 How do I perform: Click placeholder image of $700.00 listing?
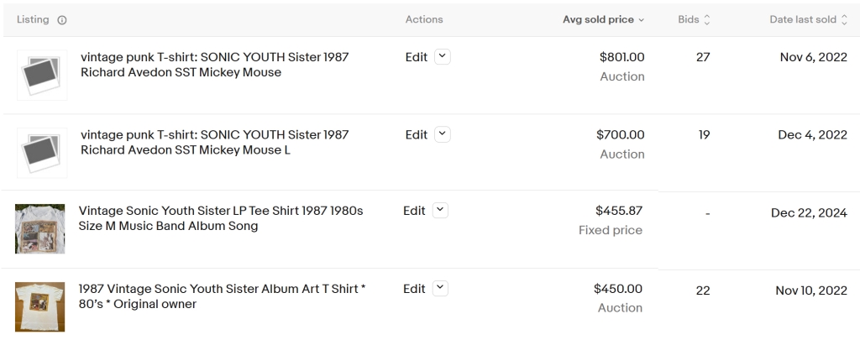[42, 153]
